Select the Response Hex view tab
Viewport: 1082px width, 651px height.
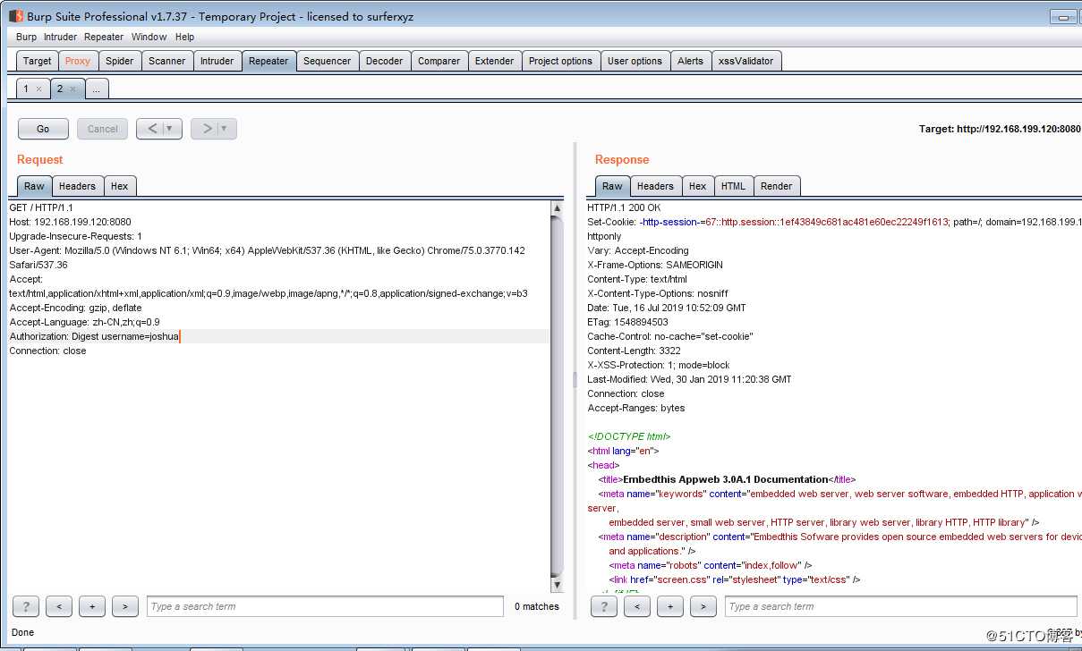[x=698, y=186]
